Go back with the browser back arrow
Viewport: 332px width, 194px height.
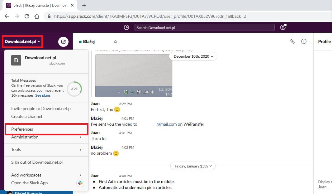pyautogui.click(x=7, y=16)
